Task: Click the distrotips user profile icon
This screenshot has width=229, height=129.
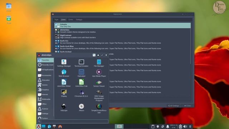Action: [x=39, y=55]
